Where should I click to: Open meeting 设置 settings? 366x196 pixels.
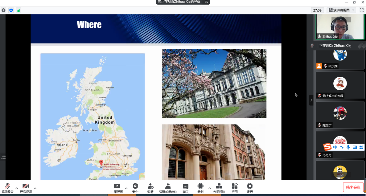click(250, 188)
